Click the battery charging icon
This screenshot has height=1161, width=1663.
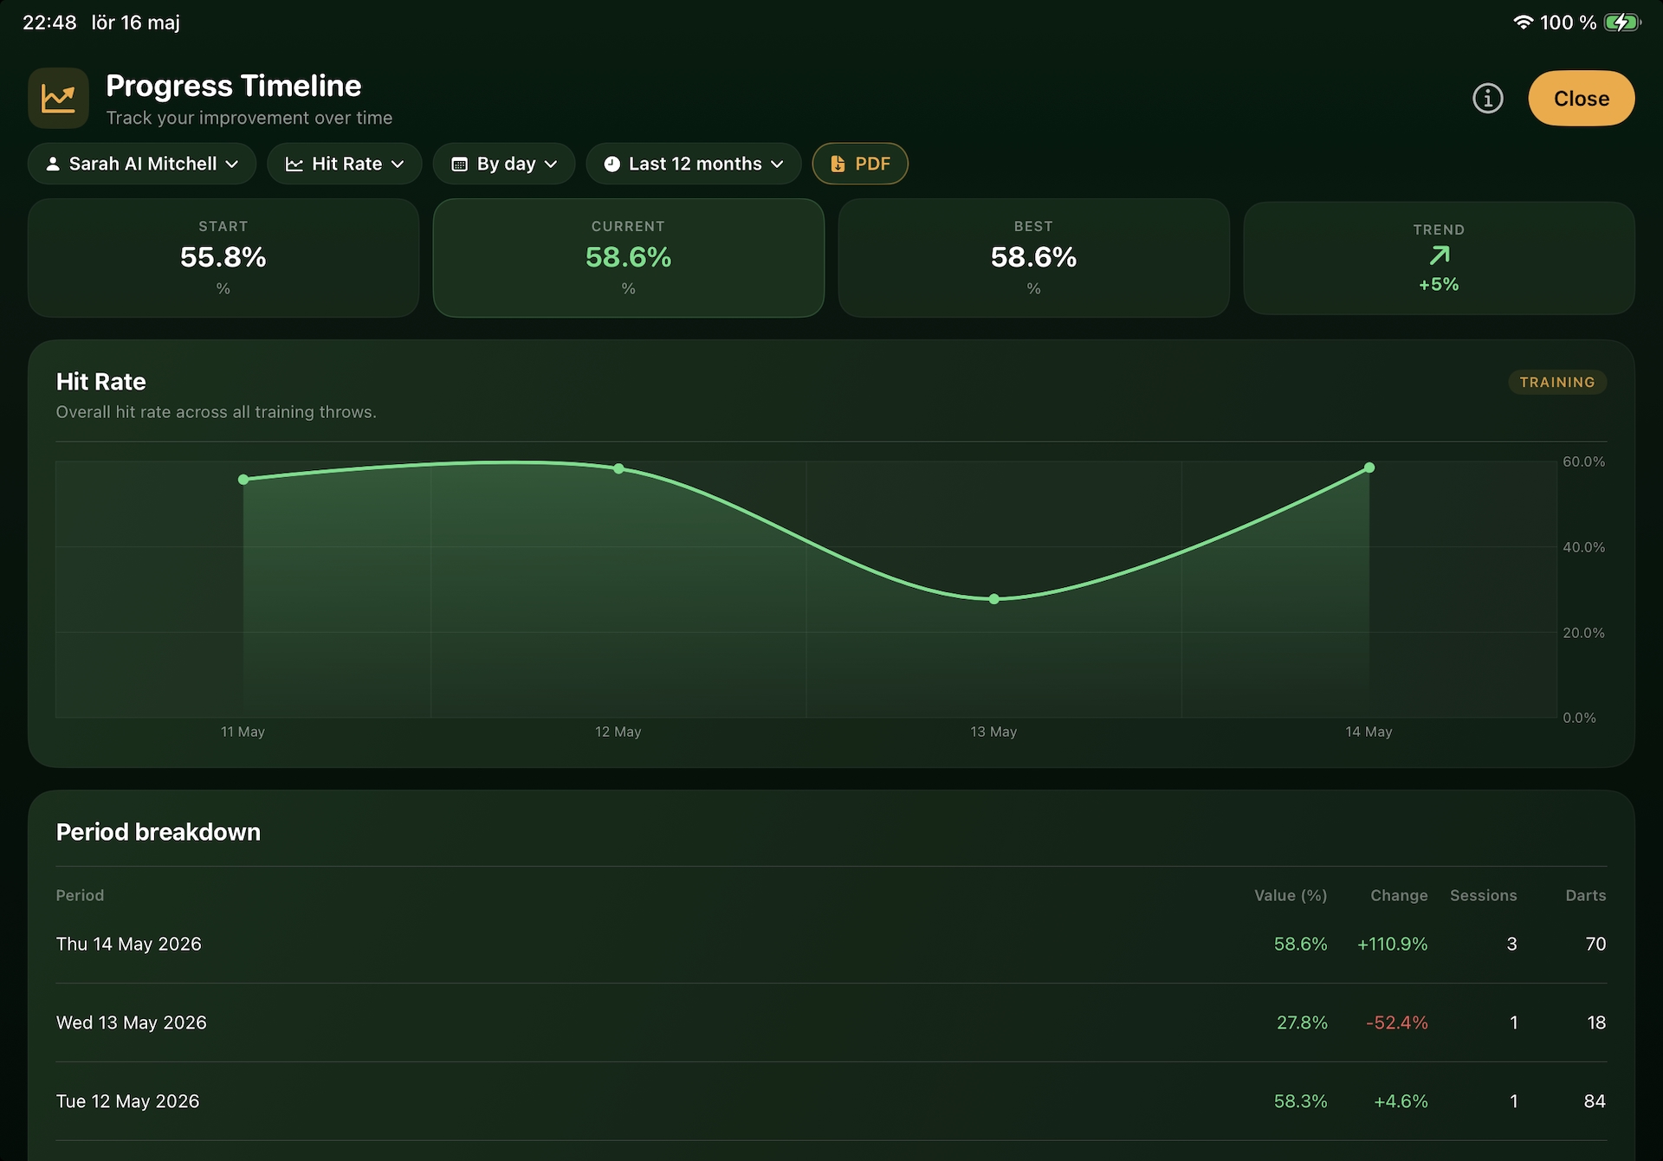pyautogui.click(x=1622, y=23)
